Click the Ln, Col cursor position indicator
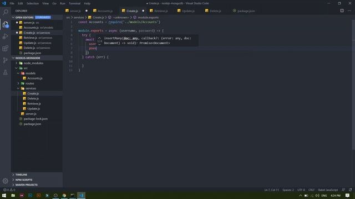Screen dimensions: 355x199 point(272,190)
